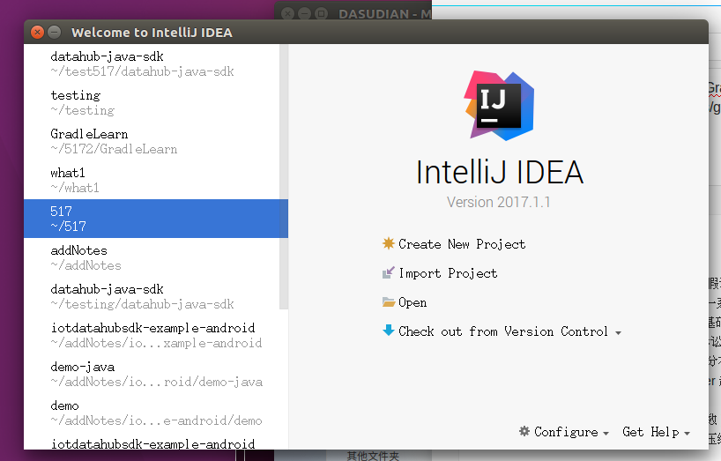Image resolution: width=721 pixels, height=461 pixels.
Task: Click the Version 2017.1.1 label
Action: (499, 202)
